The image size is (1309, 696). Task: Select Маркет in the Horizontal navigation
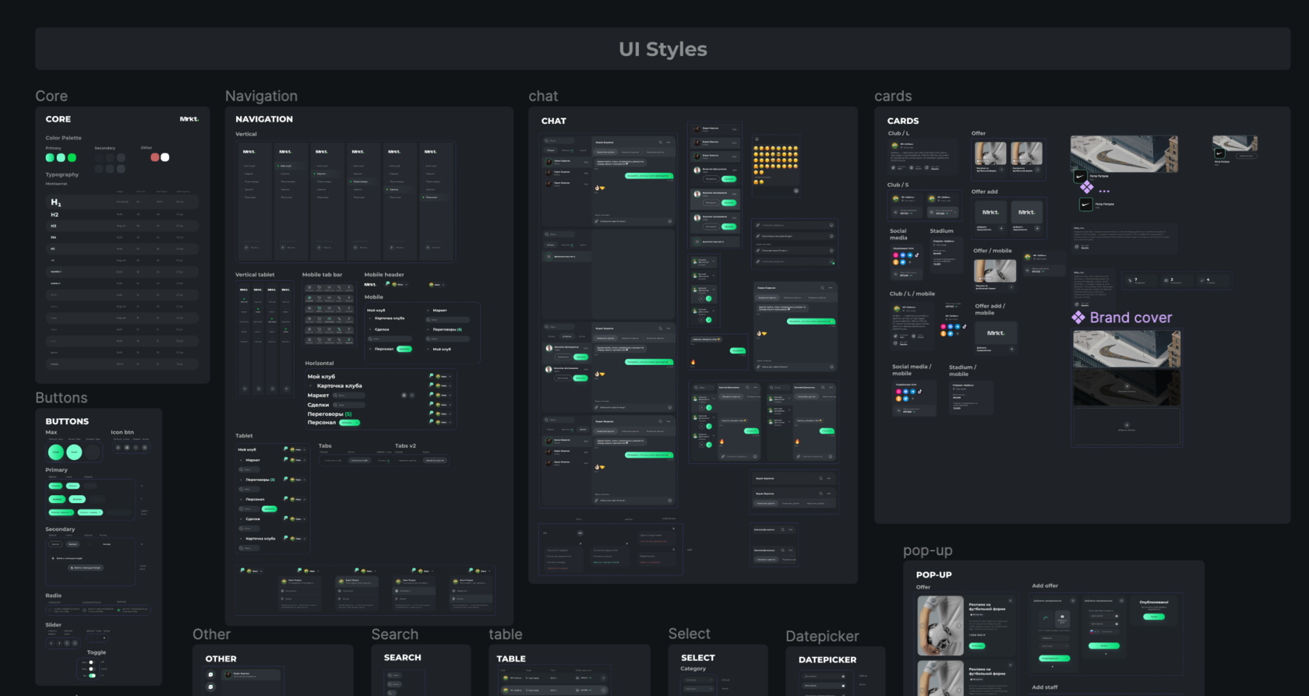(318, 395)
